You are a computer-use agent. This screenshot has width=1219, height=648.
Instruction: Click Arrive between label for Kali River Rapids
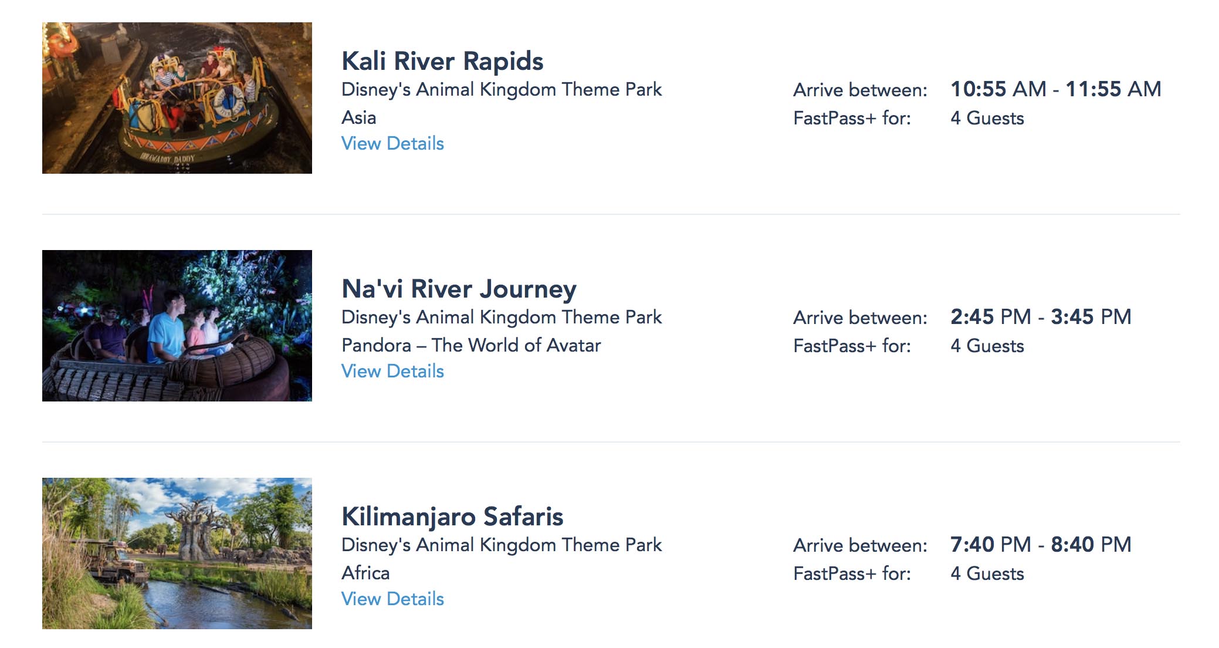click(x=860, y=90)
